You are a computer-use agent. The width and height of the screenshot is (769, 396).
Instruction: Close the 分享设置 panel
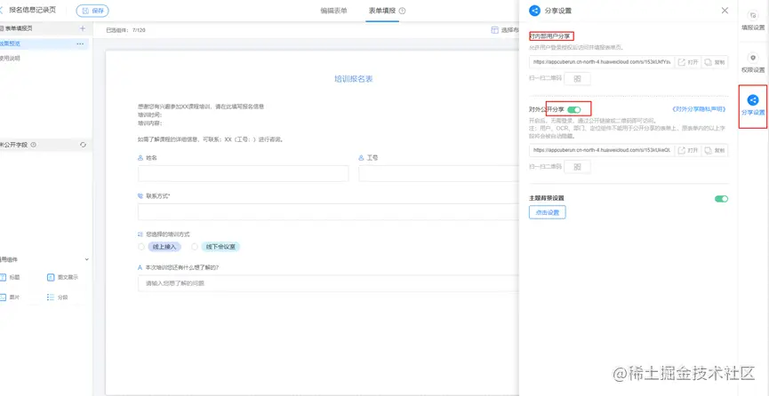coord(725,11)
